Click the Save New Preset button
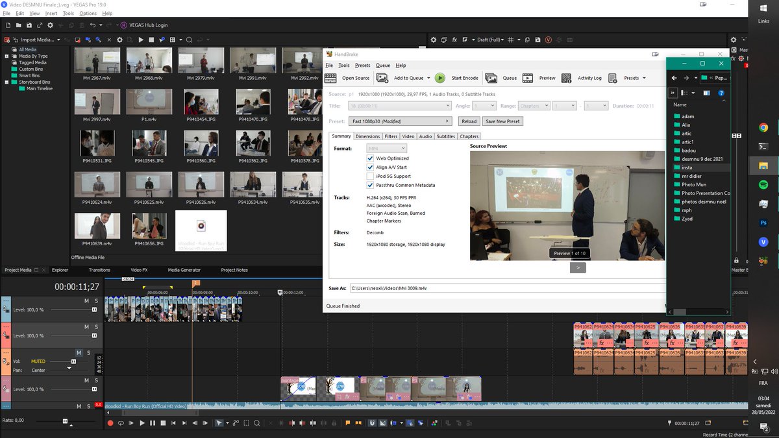The width and height of the screenshot is (779, 438). (503, 121)
